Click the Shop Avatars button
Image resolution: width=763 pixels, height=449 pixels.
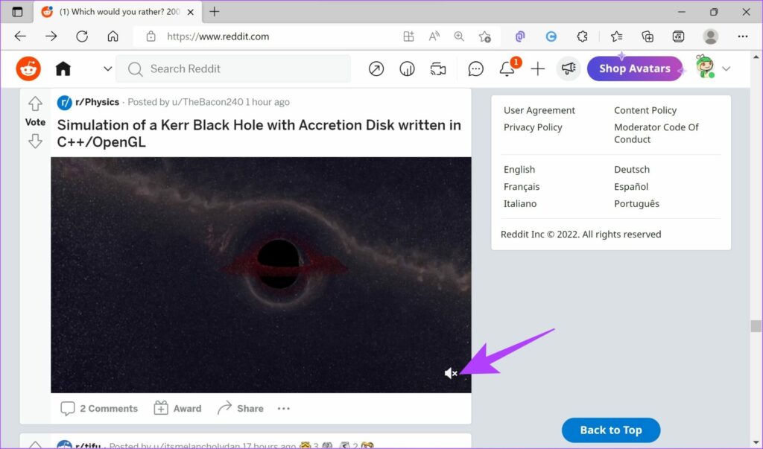[x=634, y=69]
